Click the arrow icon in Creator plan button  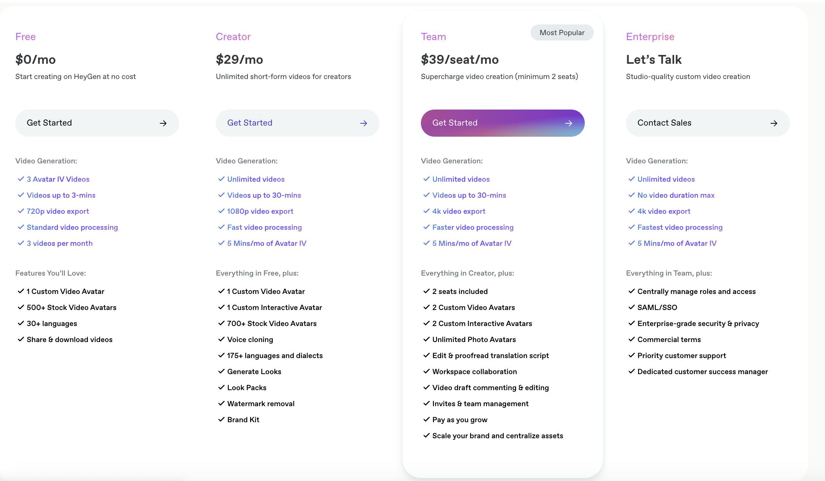364,123
